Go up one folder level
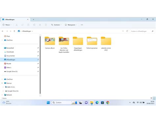 [14, 31]
